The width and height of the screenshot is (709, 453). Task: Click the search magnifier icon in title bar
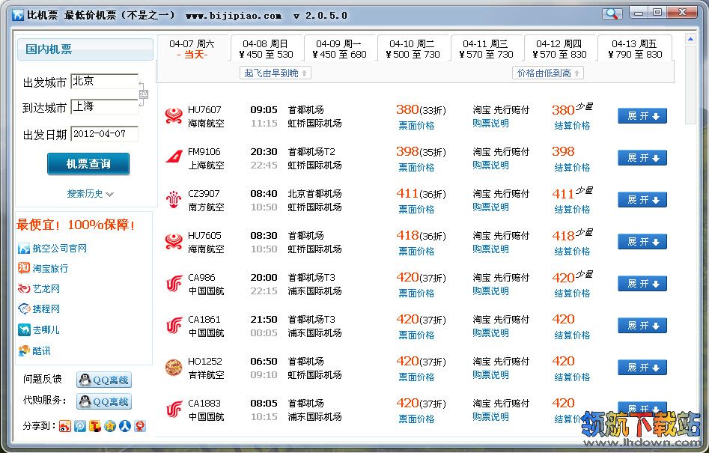pyautogui.click(x=612, y=13)
